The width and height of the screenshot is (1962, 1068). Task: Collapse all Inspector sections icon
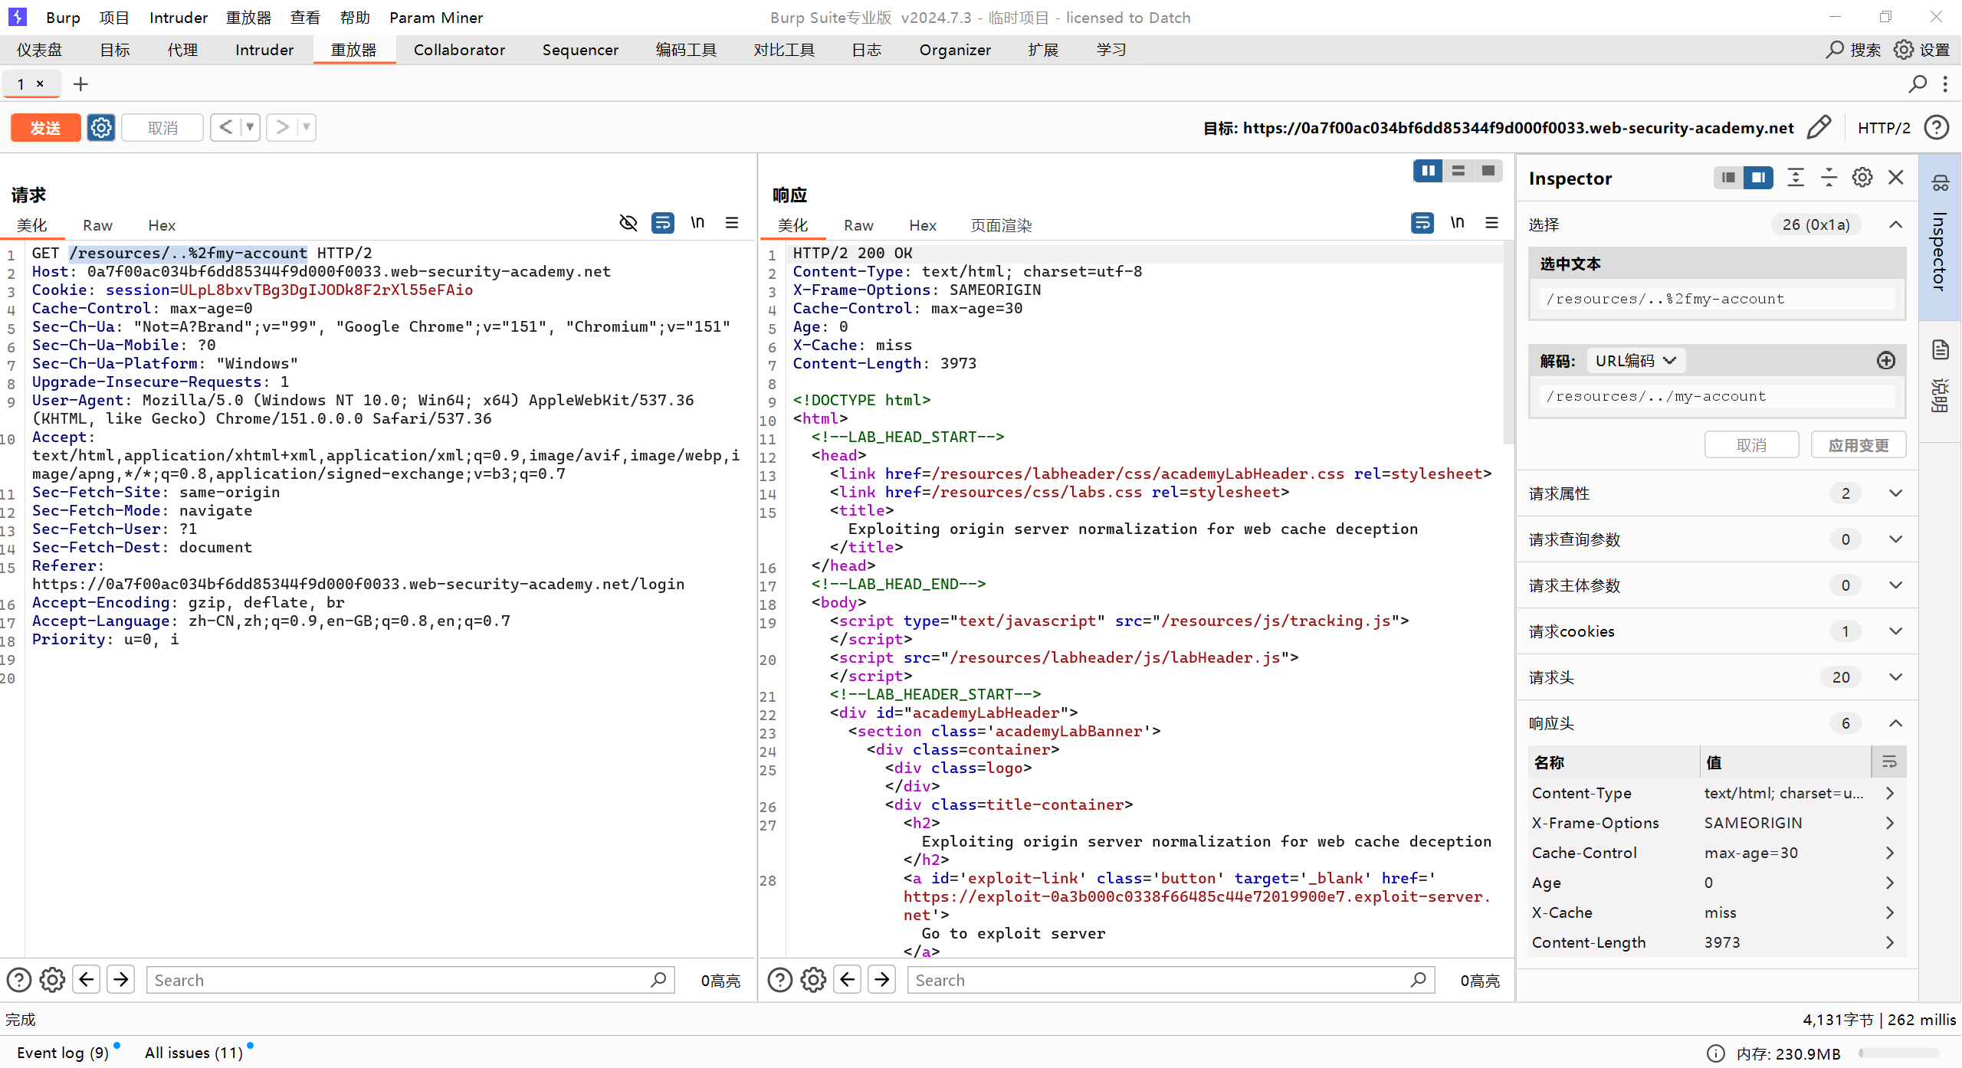pyautogui.click(x=1829, y=178)
